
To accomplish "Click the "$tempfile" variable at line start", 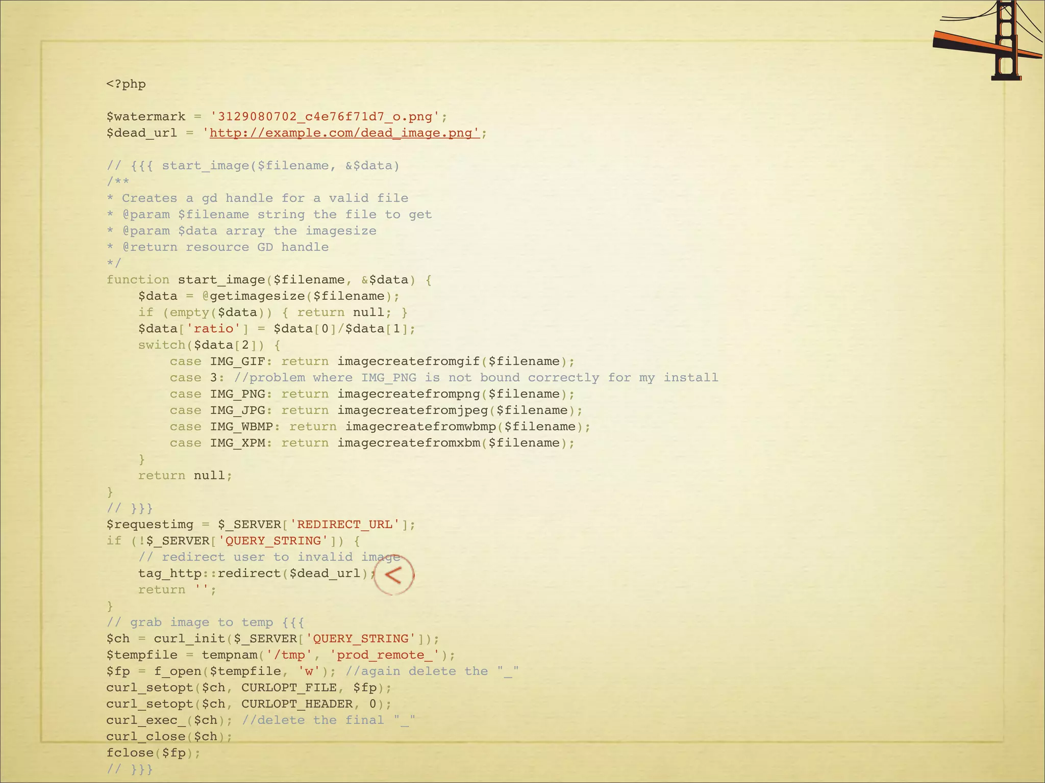I will coord(142,655).
